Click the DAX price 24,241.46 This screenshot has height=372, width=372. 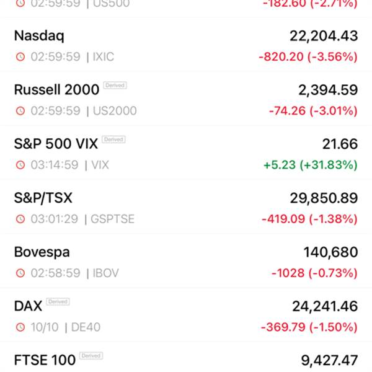click(324, 306)
